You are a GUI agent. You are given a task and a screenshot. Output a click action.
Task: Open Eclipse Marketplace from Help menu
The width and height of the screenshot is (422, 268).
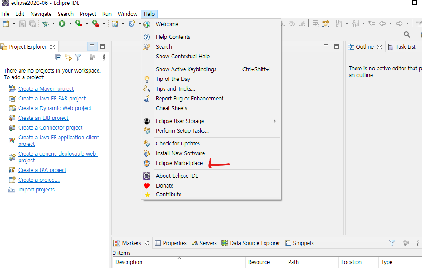point(181,163)
